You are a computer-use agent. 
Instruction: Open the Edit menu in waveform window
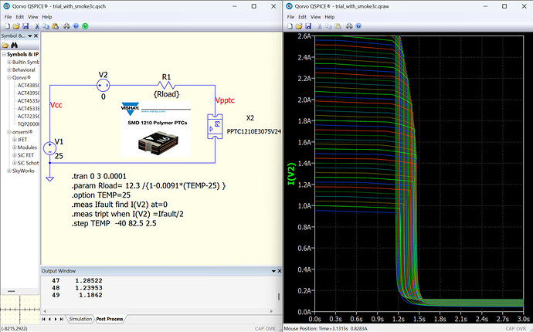tap(303, 17)
